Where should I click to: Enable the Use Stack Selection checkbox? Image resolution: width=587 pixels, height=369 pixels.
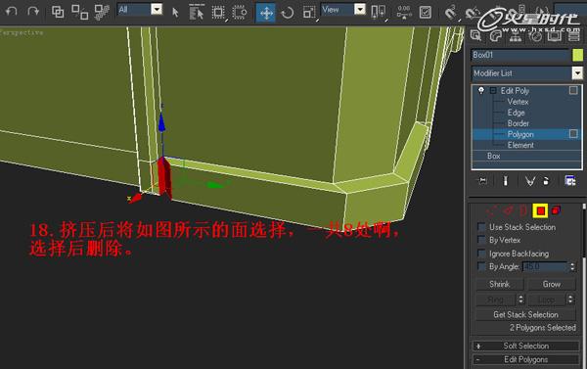481,227
